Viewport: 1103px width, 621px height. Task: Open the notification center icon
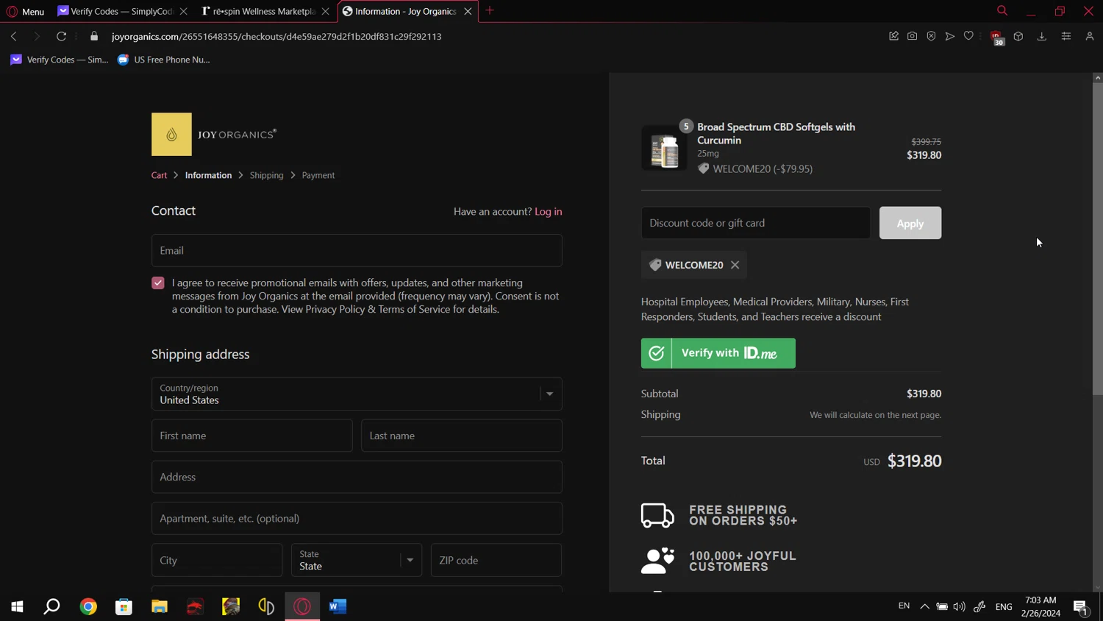[1080, 607]
